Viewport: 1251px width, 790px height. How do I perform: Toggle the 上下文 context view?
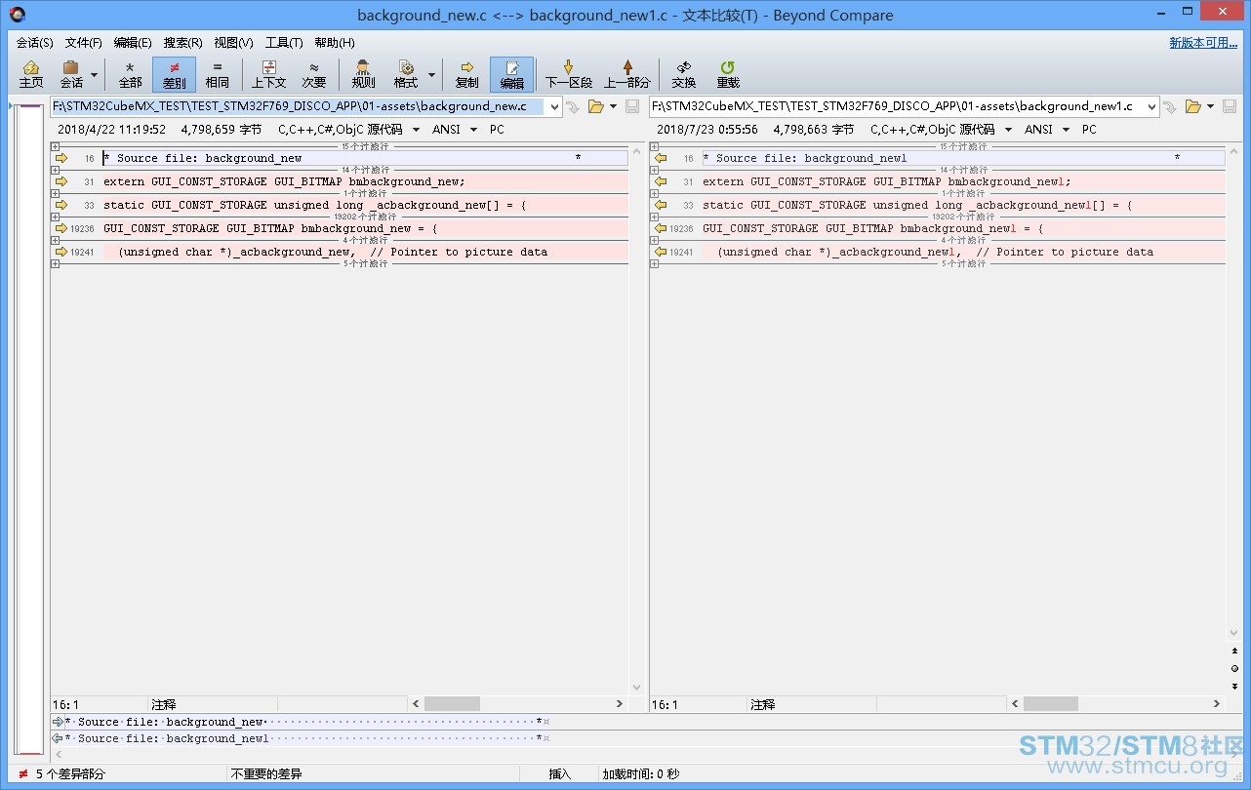tap(269, 74)
